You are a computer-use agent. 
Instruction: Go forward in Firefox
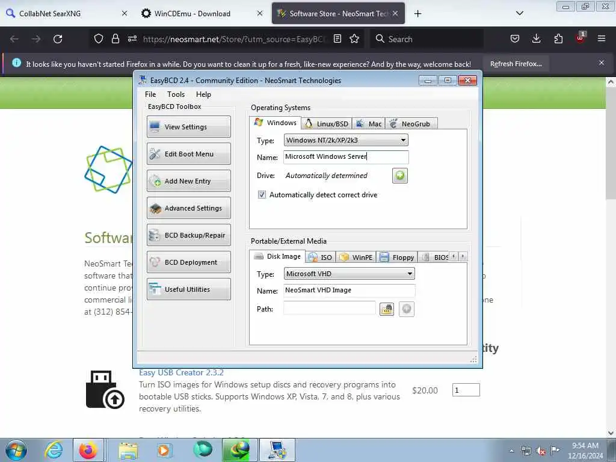click(35, 39)
